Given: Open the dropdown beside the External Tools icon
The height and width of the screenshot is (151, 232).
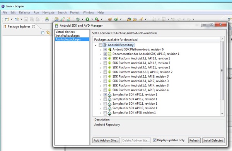Looking at the screenshot, I should [102, 19].
